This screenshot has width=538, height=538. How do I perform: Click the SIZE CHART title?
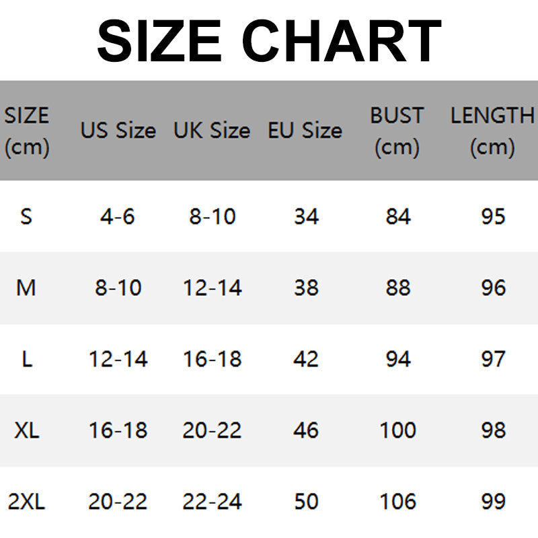(x=269, y=40)
